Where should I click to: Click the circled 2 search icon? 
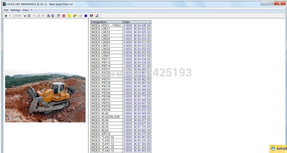53,16
